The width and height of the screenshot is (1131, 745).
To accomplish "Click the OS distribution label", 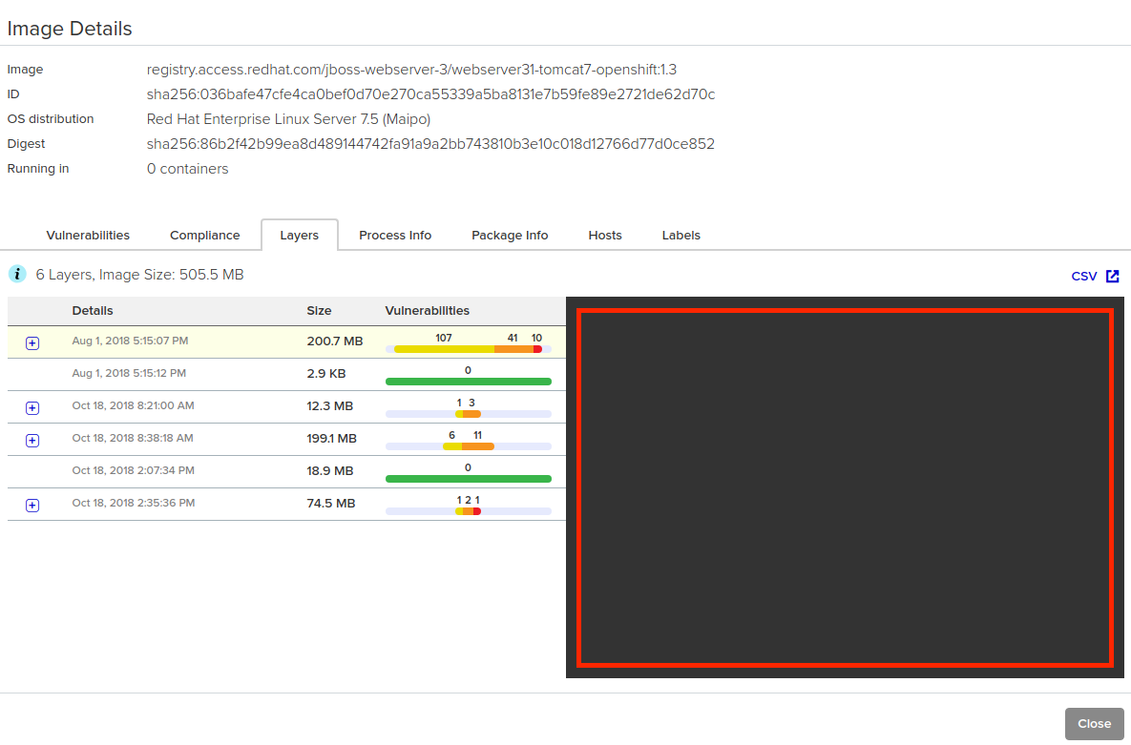I will click(51, 119).
